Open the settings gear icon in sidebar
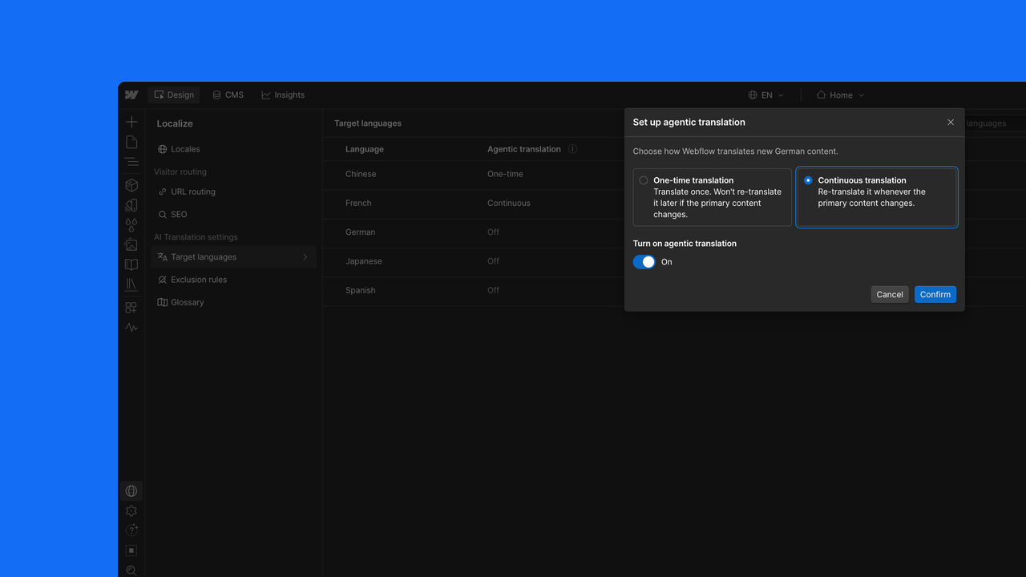This screenshot has width=1026, height=577. pos(131,511)
